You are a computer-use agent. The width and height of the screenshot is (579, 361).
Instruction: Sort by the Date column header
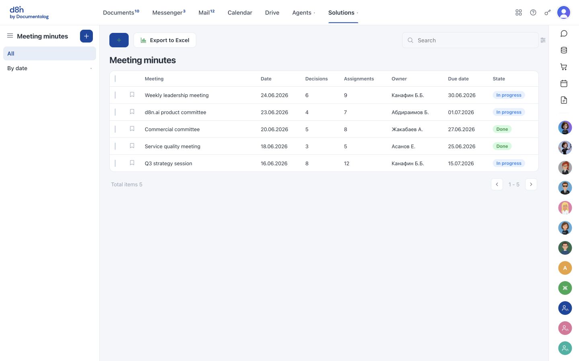point(266,79)
